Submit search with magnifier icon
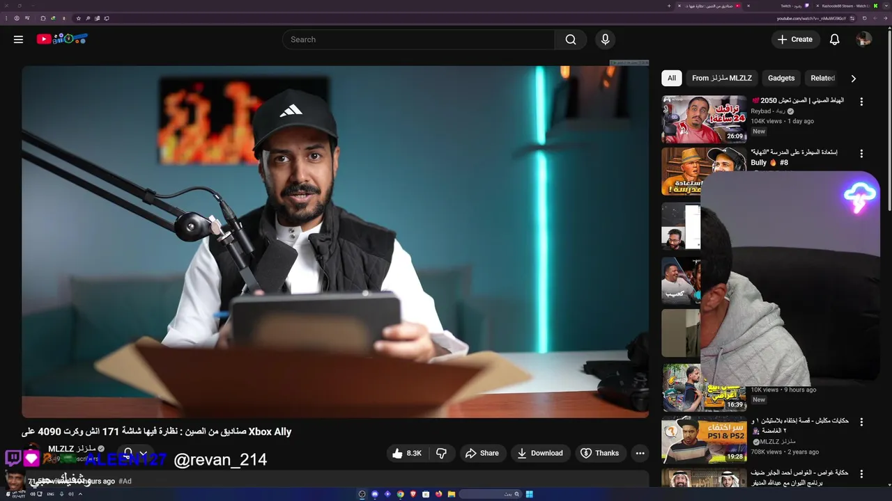Image resolution: width=892 pixels, height=501 pixels. pos(571,40)
